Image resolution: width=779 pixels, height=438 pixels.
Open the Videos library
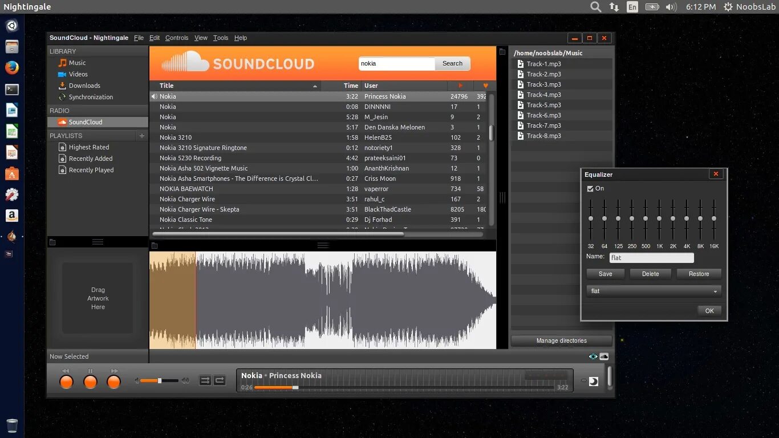(78, 74)
